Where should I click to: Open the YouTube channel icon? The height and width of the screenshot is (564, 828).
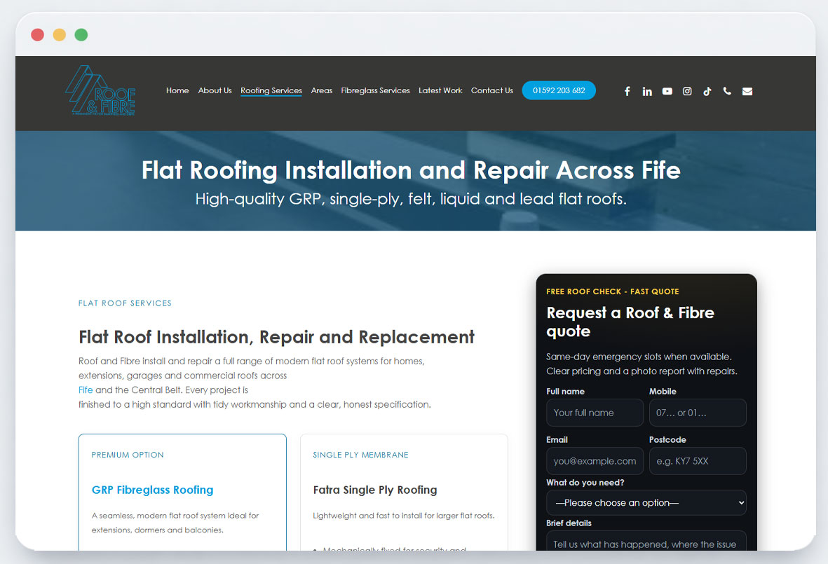tap(667, 91)
